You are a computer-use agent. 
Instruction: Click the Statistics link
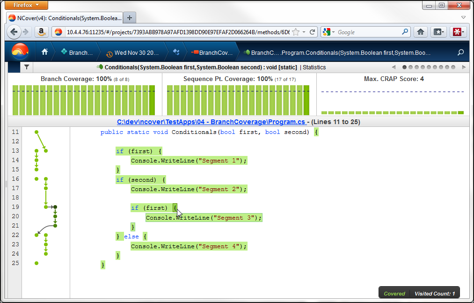pos(314,67)
